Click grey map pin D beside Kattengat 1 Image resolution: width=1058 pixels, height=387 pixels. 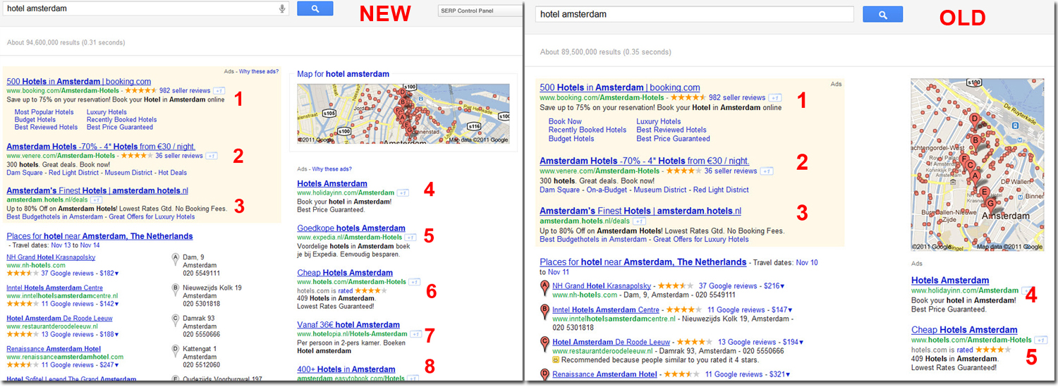176,350
